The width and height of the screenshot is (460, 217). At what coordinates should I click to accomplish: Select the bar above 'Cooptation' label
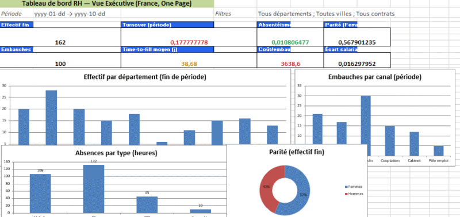[x=390, y=141]
